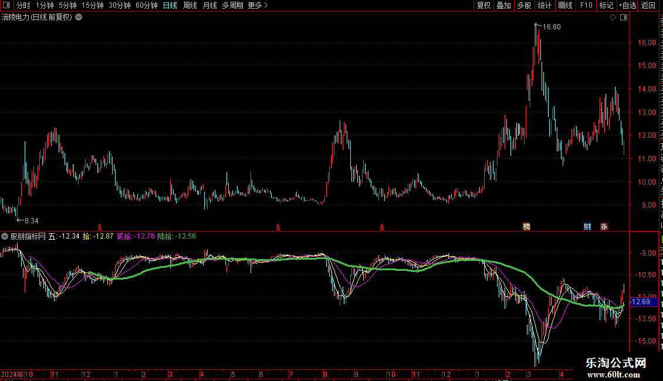Click the red 涨 info marker
Image resolution: width=663 pixels, height=381 pixels.
point(604,227)
